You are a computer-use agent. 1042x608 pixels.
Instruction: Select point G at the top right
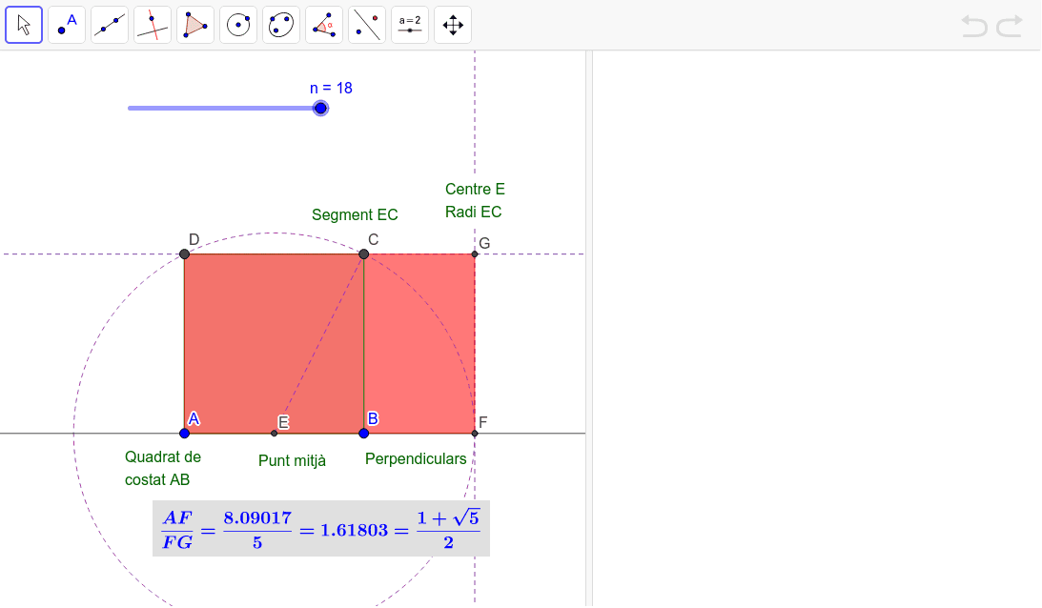click(x=474, y=253)
